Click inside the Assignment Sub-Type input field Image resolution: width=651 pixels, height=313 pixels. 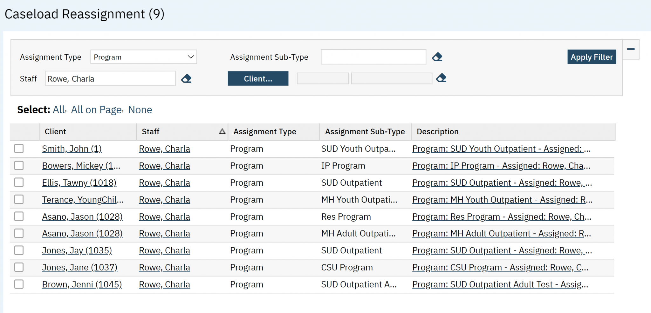[x=373, y=57]
